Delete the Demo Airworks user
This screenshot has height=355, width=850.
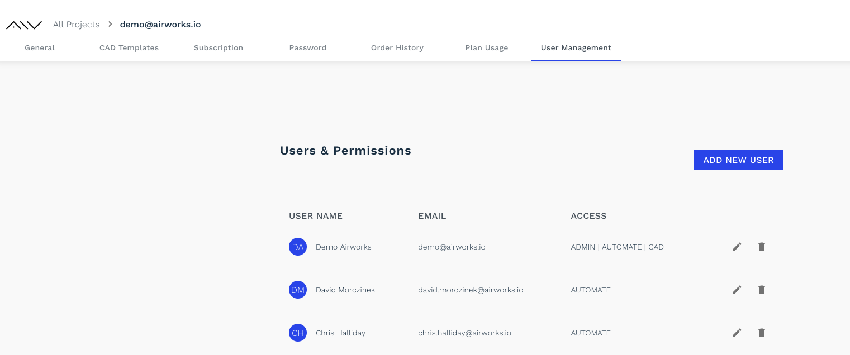coord(761,247)
